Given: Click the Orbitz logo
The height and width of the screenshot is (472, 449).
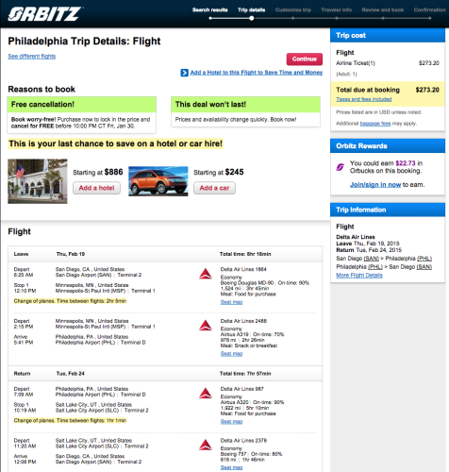Looking at the screenshot, I should tap(45, 14).
